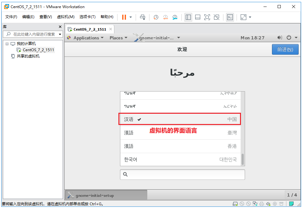Click the Unity mode toolbar icon
The width and height of the screenshot is (303, 209).
(x=217, y=17)
